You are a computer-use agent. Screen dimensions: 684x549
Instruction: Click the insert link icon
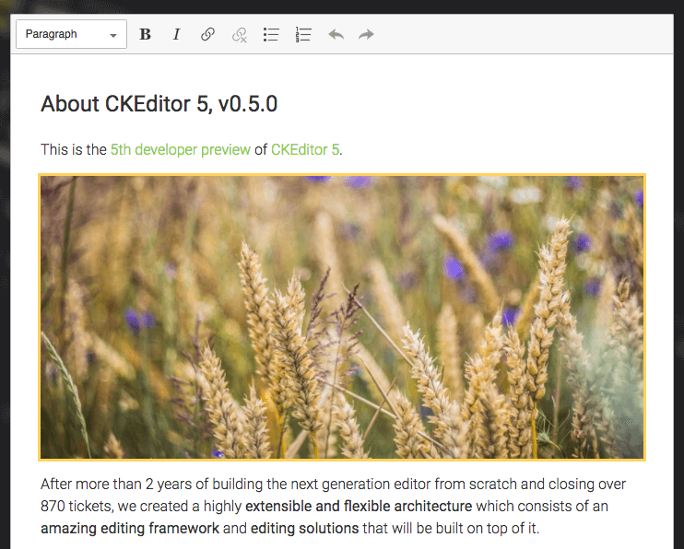coord(207,34)
